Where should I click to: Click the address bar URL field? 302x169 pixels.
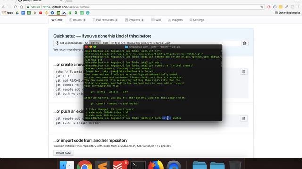[145, 7]
